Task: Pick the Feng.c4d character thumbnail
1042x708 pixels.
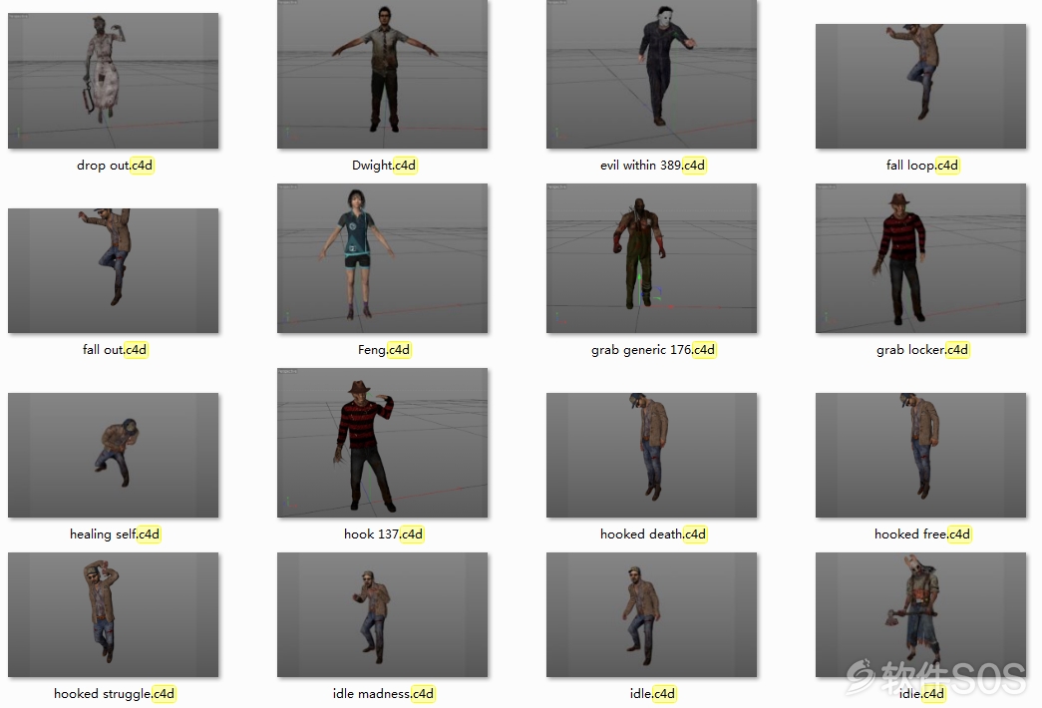Action: [382, 258]
